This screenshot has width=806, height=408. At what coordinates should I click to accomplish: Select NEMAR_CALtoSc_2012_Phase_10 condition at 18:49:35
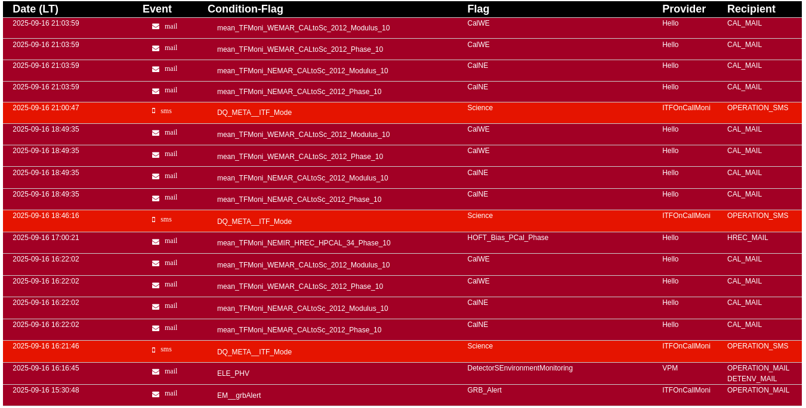tap(299, 200)
